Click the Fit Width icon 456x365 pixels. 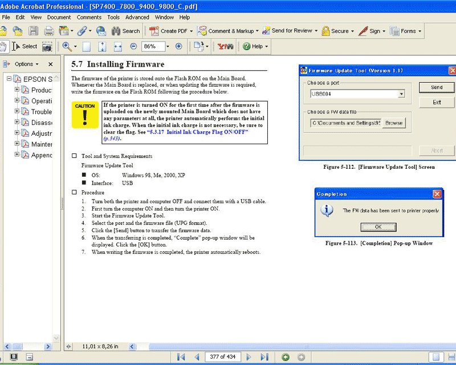point(118,47)
